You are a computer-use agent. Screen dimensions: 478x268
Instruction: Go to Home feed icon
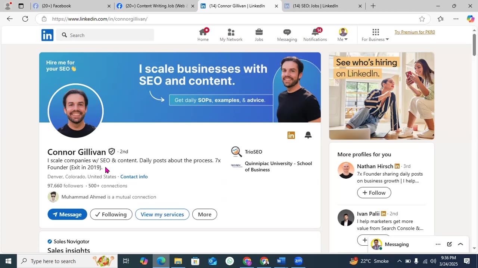pyautogui.click(x=203, y=35)
